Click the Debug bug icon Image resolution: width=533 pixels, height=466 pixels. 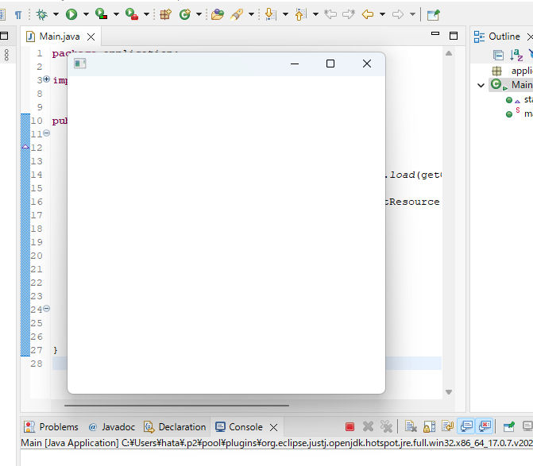click(42, 14)
